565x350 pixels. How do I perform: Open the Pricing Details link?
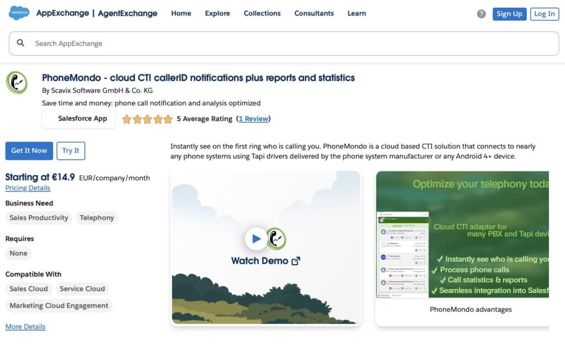tap(28, 188)
